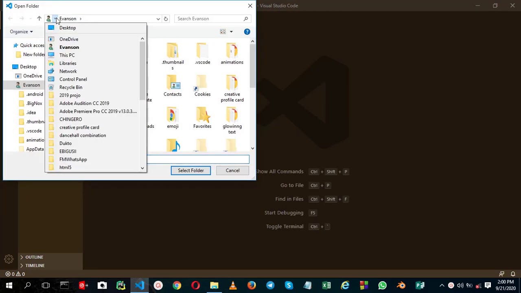Choose Libraries from dropdown list
Screen dimensions: 521x293
[68, 63]
